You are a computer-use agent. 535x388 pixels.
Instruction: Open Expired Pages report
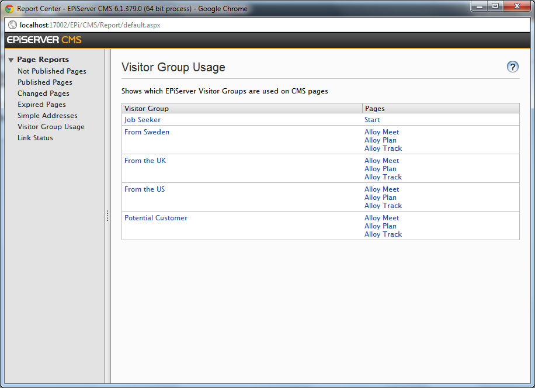pos(41,105)
